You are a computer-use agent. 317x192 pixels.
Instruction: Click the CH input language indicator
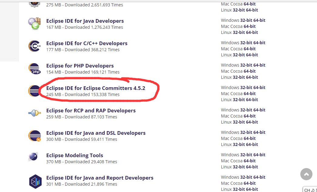(307, 190)
